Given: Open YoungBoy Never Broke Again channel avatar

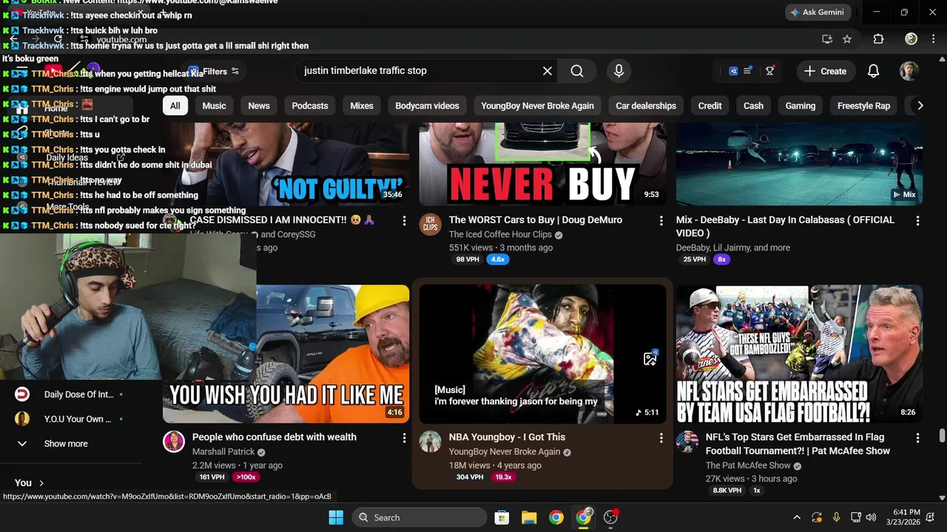Looking at the screenshot, I should (x=431, y=442).
